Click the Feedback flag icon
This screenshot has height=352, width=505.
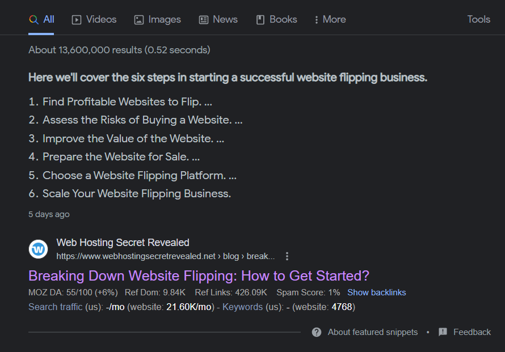click(x=443, y=332)
